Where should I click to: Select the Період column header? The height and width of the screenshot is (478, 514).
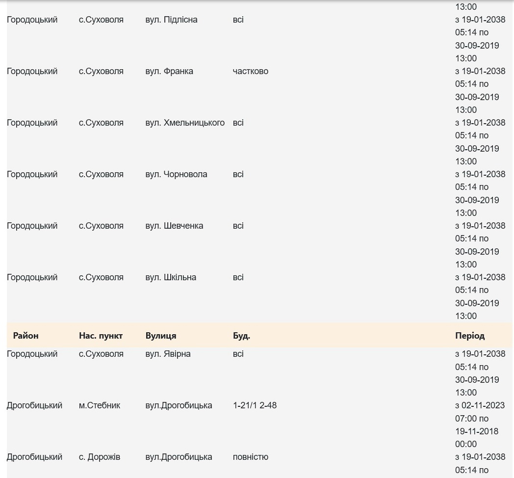[469, 336]
